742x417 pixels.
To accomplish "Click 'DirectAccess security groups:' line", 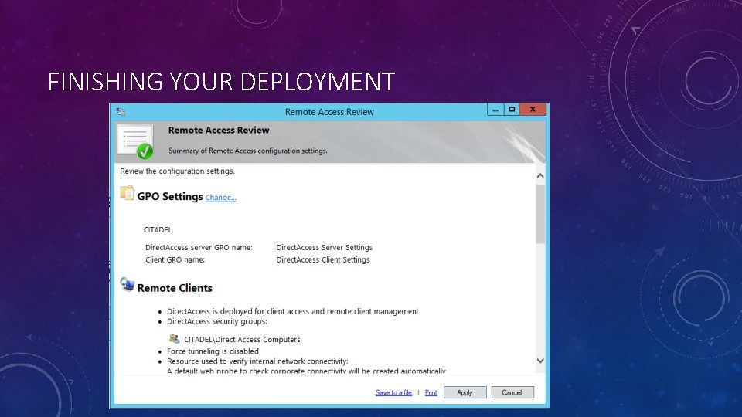I will (x=216, y=321).
